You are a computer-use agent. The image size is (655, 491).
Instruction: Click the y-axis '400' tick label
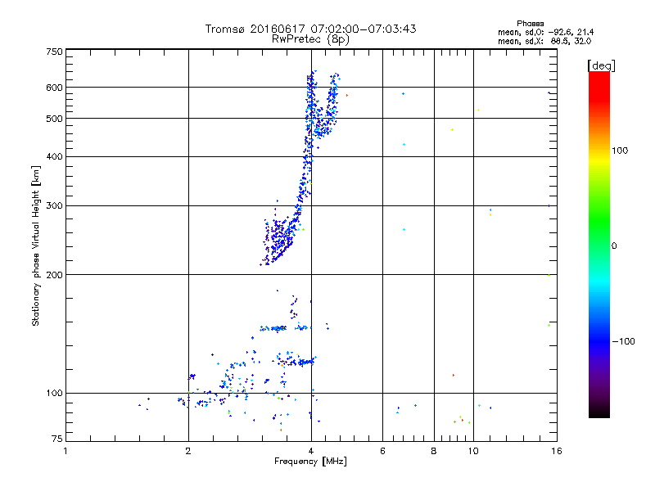coord(54,157)
